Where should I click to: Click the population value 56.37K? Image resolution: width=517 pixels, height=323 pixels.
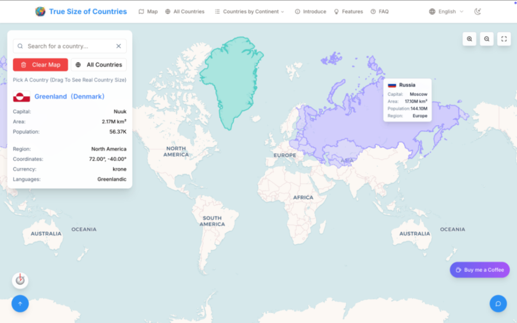pos(118,132)
